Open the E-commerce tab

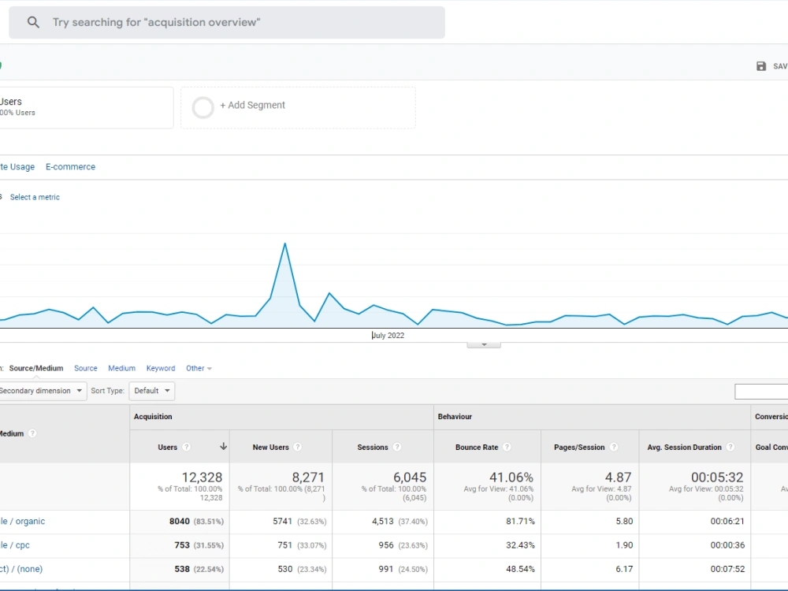click(70, 167)
